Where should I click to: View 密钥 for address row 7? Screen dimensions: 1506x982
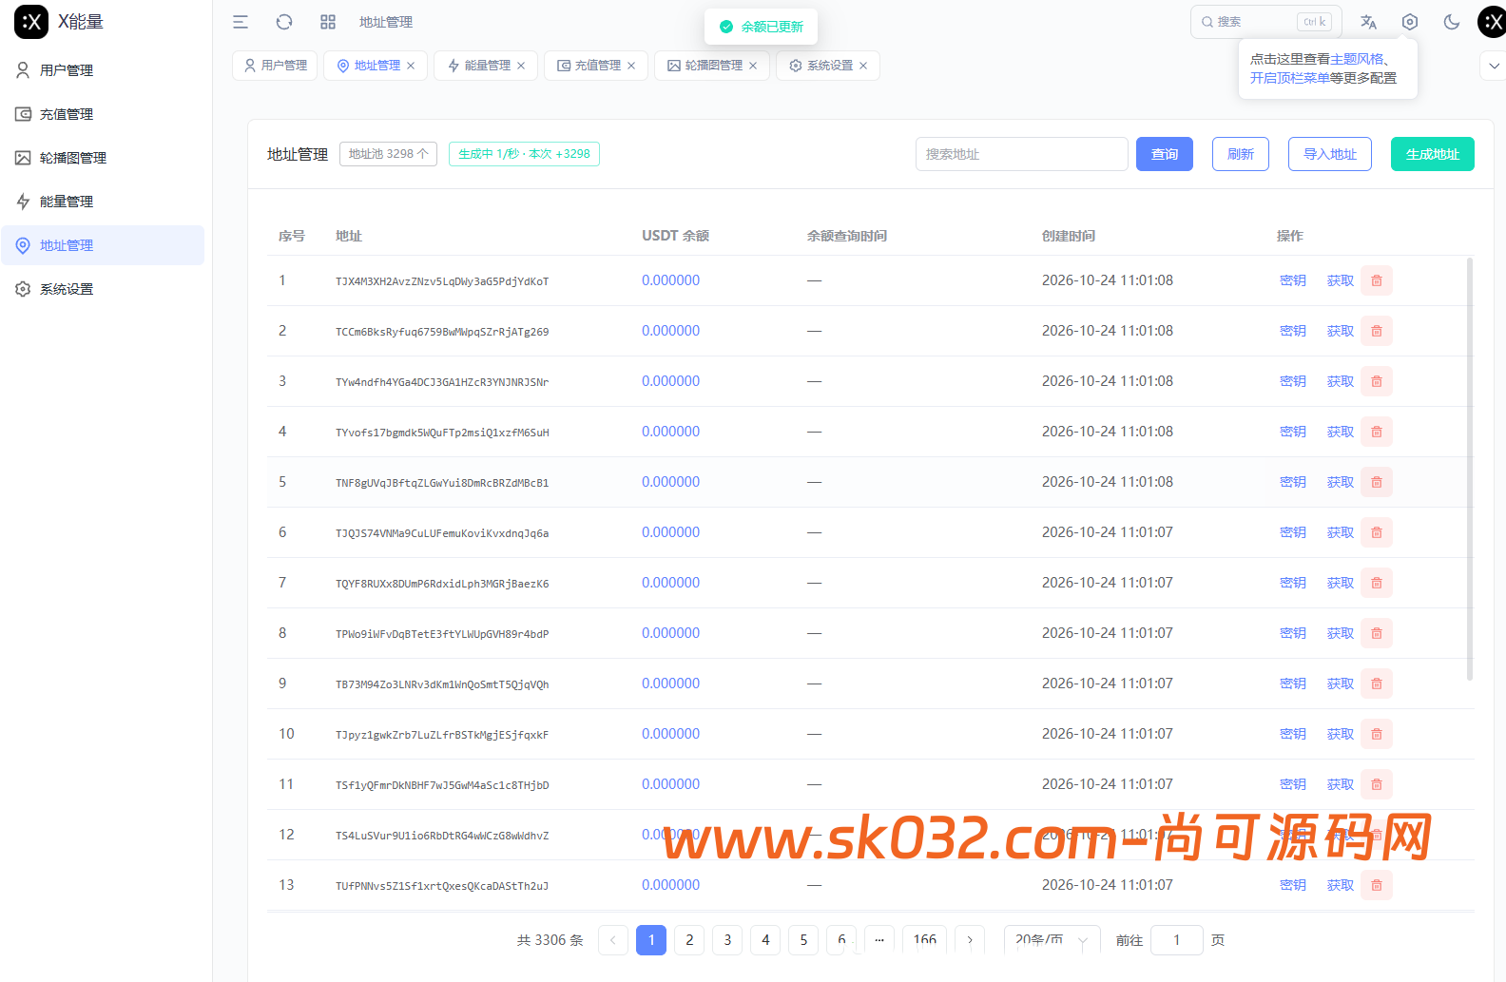click(1293, 583)
